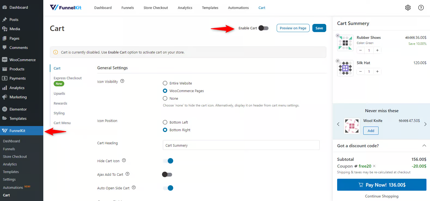The width and height of the screenshot is (430, 201).
Task: Decrease Silk Hat quantity with minus
Action: tap(361, 71)
